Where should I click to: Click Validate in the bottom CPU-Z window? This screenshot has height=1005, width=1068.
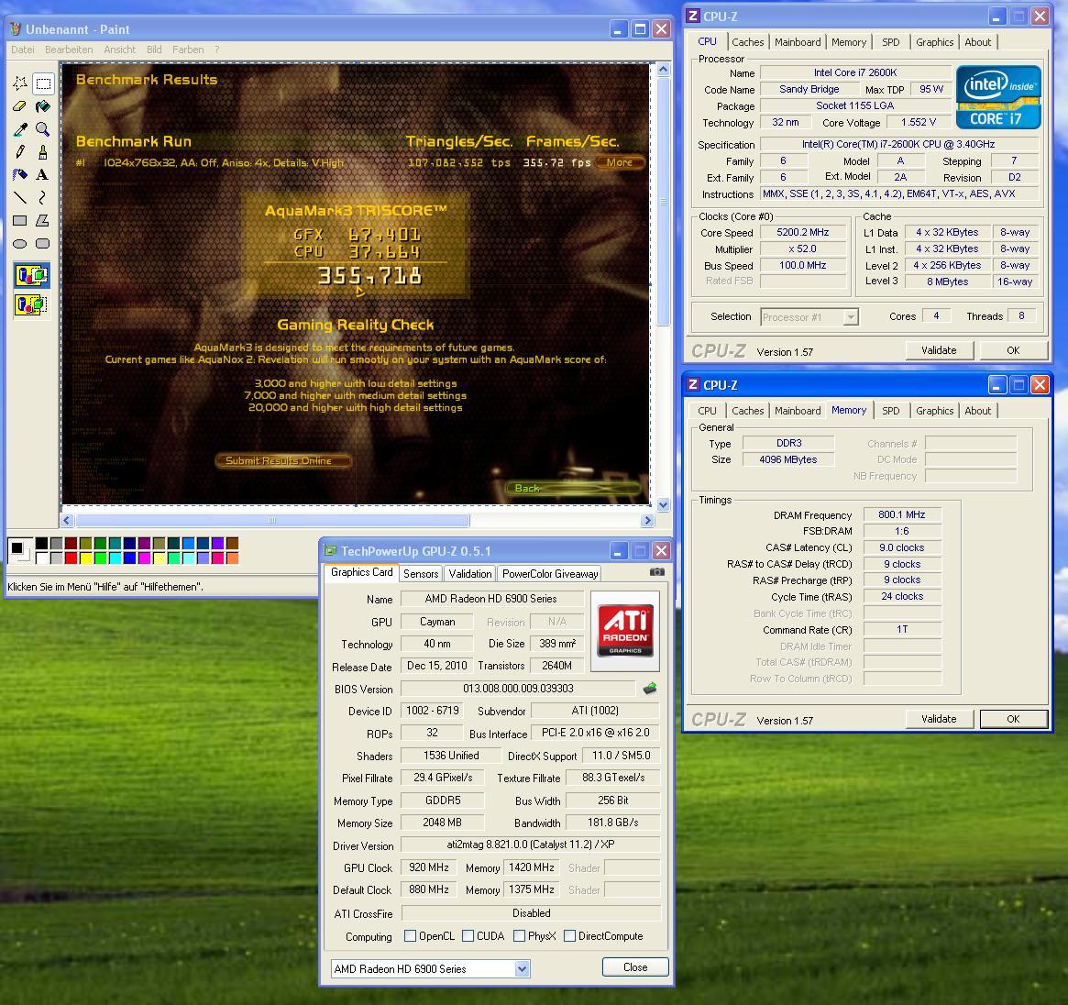(x=939, y=719)
